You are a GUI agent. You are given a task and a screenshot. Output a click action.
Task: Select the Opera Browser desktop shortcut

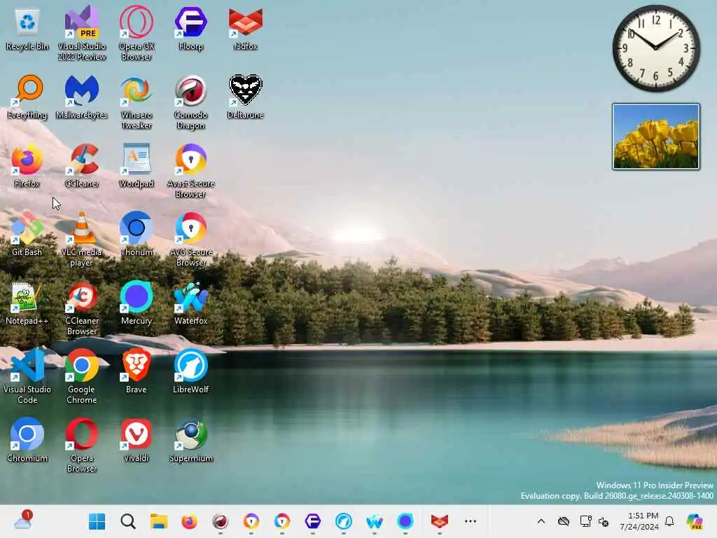point(81,445)
